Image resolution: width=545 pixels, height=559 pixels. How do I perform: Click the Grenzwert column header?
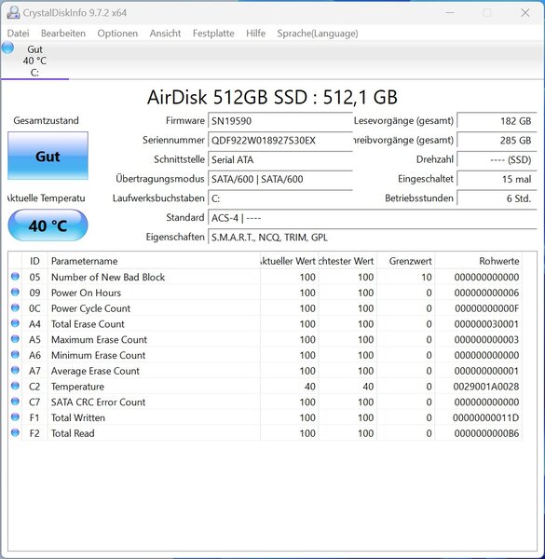point(405,261)
